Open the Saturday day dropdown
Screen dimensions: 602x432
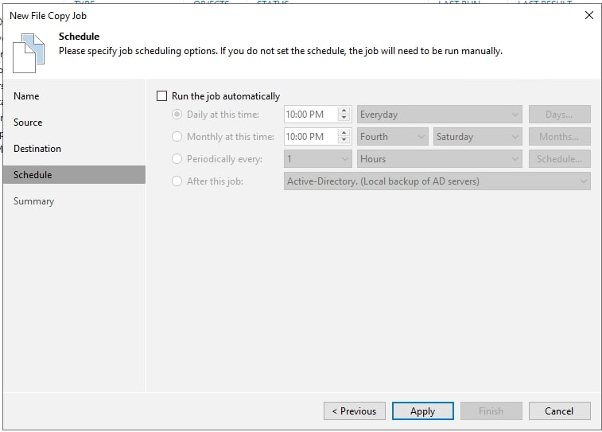[x=477, y=137]
